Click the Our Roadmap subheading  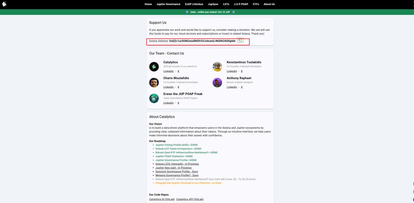(x=157, y=141)
